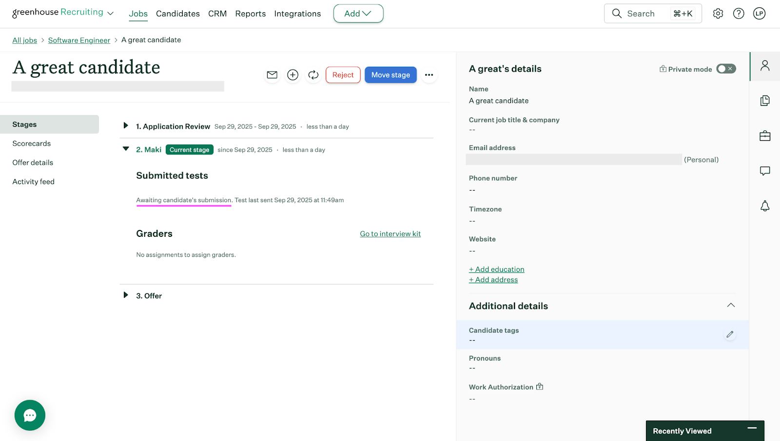780x441 pixels.
Task: Open the Add dropdown button
Action: (358, 14)
